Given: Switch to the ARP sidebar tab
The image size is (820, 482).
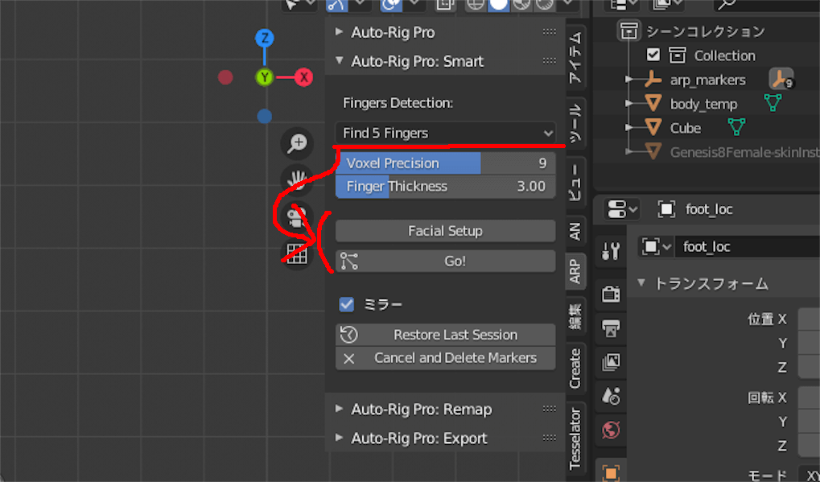Looking at the screenshot, I should point(575,272).
